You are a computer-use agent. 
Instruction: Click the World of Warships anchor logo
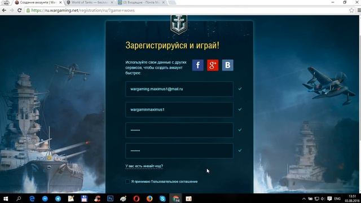[179, 24]
